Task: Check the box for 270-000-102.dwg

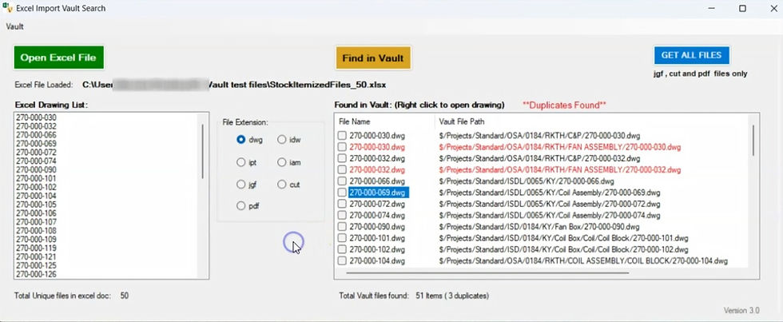Action: coord(342,249)
